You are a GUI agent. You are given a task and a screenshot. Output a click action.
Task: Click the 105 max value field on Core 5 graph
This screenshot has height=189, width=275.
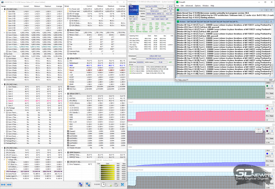(270, 106)
